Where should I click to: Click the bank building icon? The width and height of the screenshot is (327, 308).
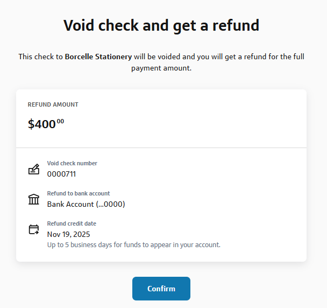34,200
